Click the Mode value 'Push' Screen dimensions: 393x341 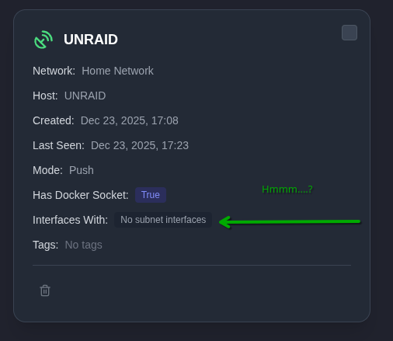point(82,170)
